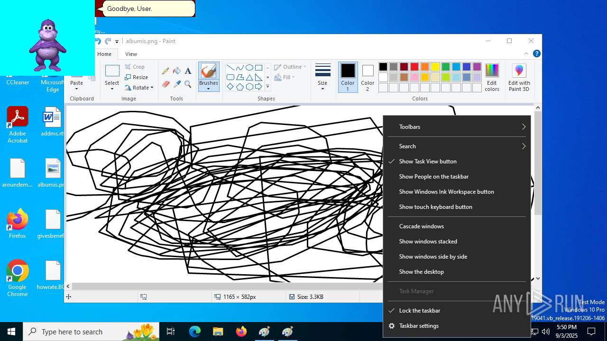The width and height of the screenshot is (607, 341).
Task: Click the rectangular Select tool icon
Action: 112,71
